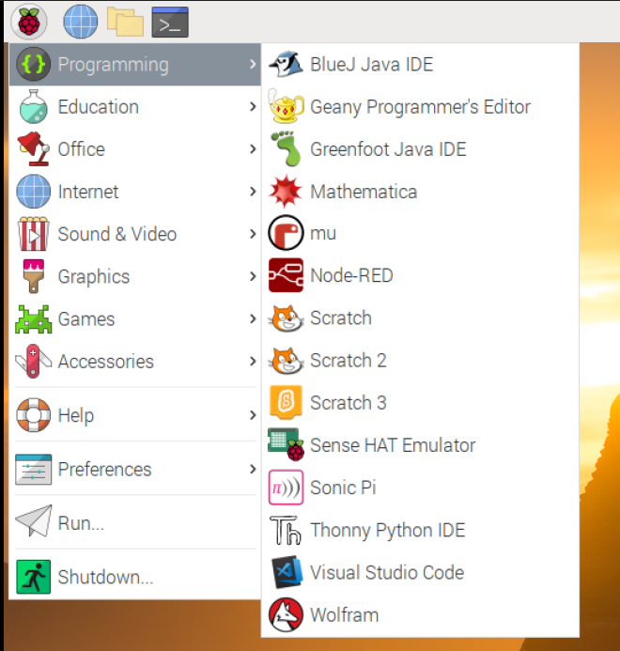Viewport: 620px width, 651px height.
Task: Click the Mathematica red star icon
Action: (x=286, y=192)
